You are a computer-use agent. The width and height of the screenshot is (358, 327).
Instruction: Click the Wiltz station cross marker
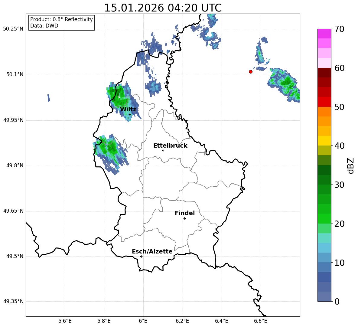130,114
